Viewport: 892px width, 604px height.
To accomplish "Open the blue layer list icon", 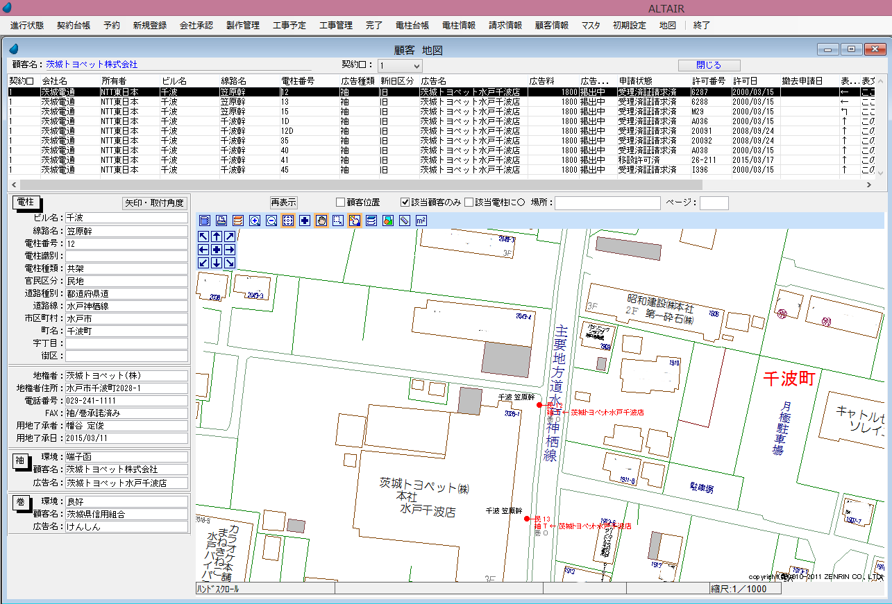I will pos(371,221).
